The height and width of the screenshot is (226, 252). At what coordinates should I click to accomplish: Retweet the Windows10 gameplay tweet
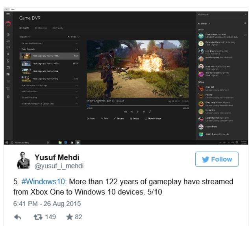38,217
